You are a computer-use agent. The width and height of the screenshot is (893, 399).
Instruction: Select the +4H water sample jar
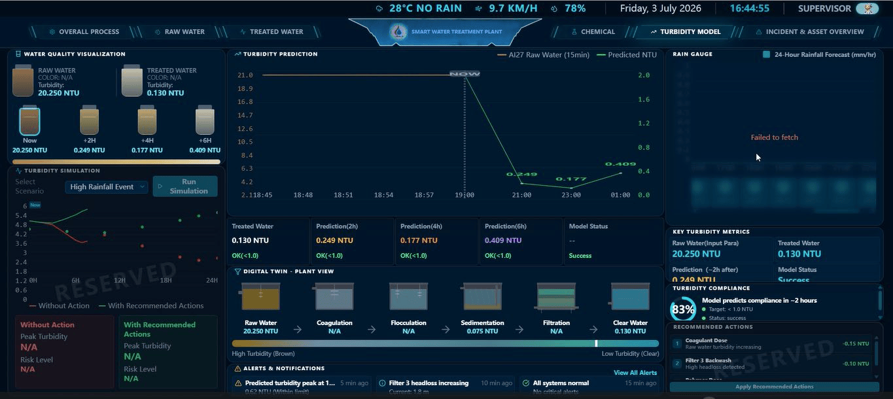(x=147, y=120)
